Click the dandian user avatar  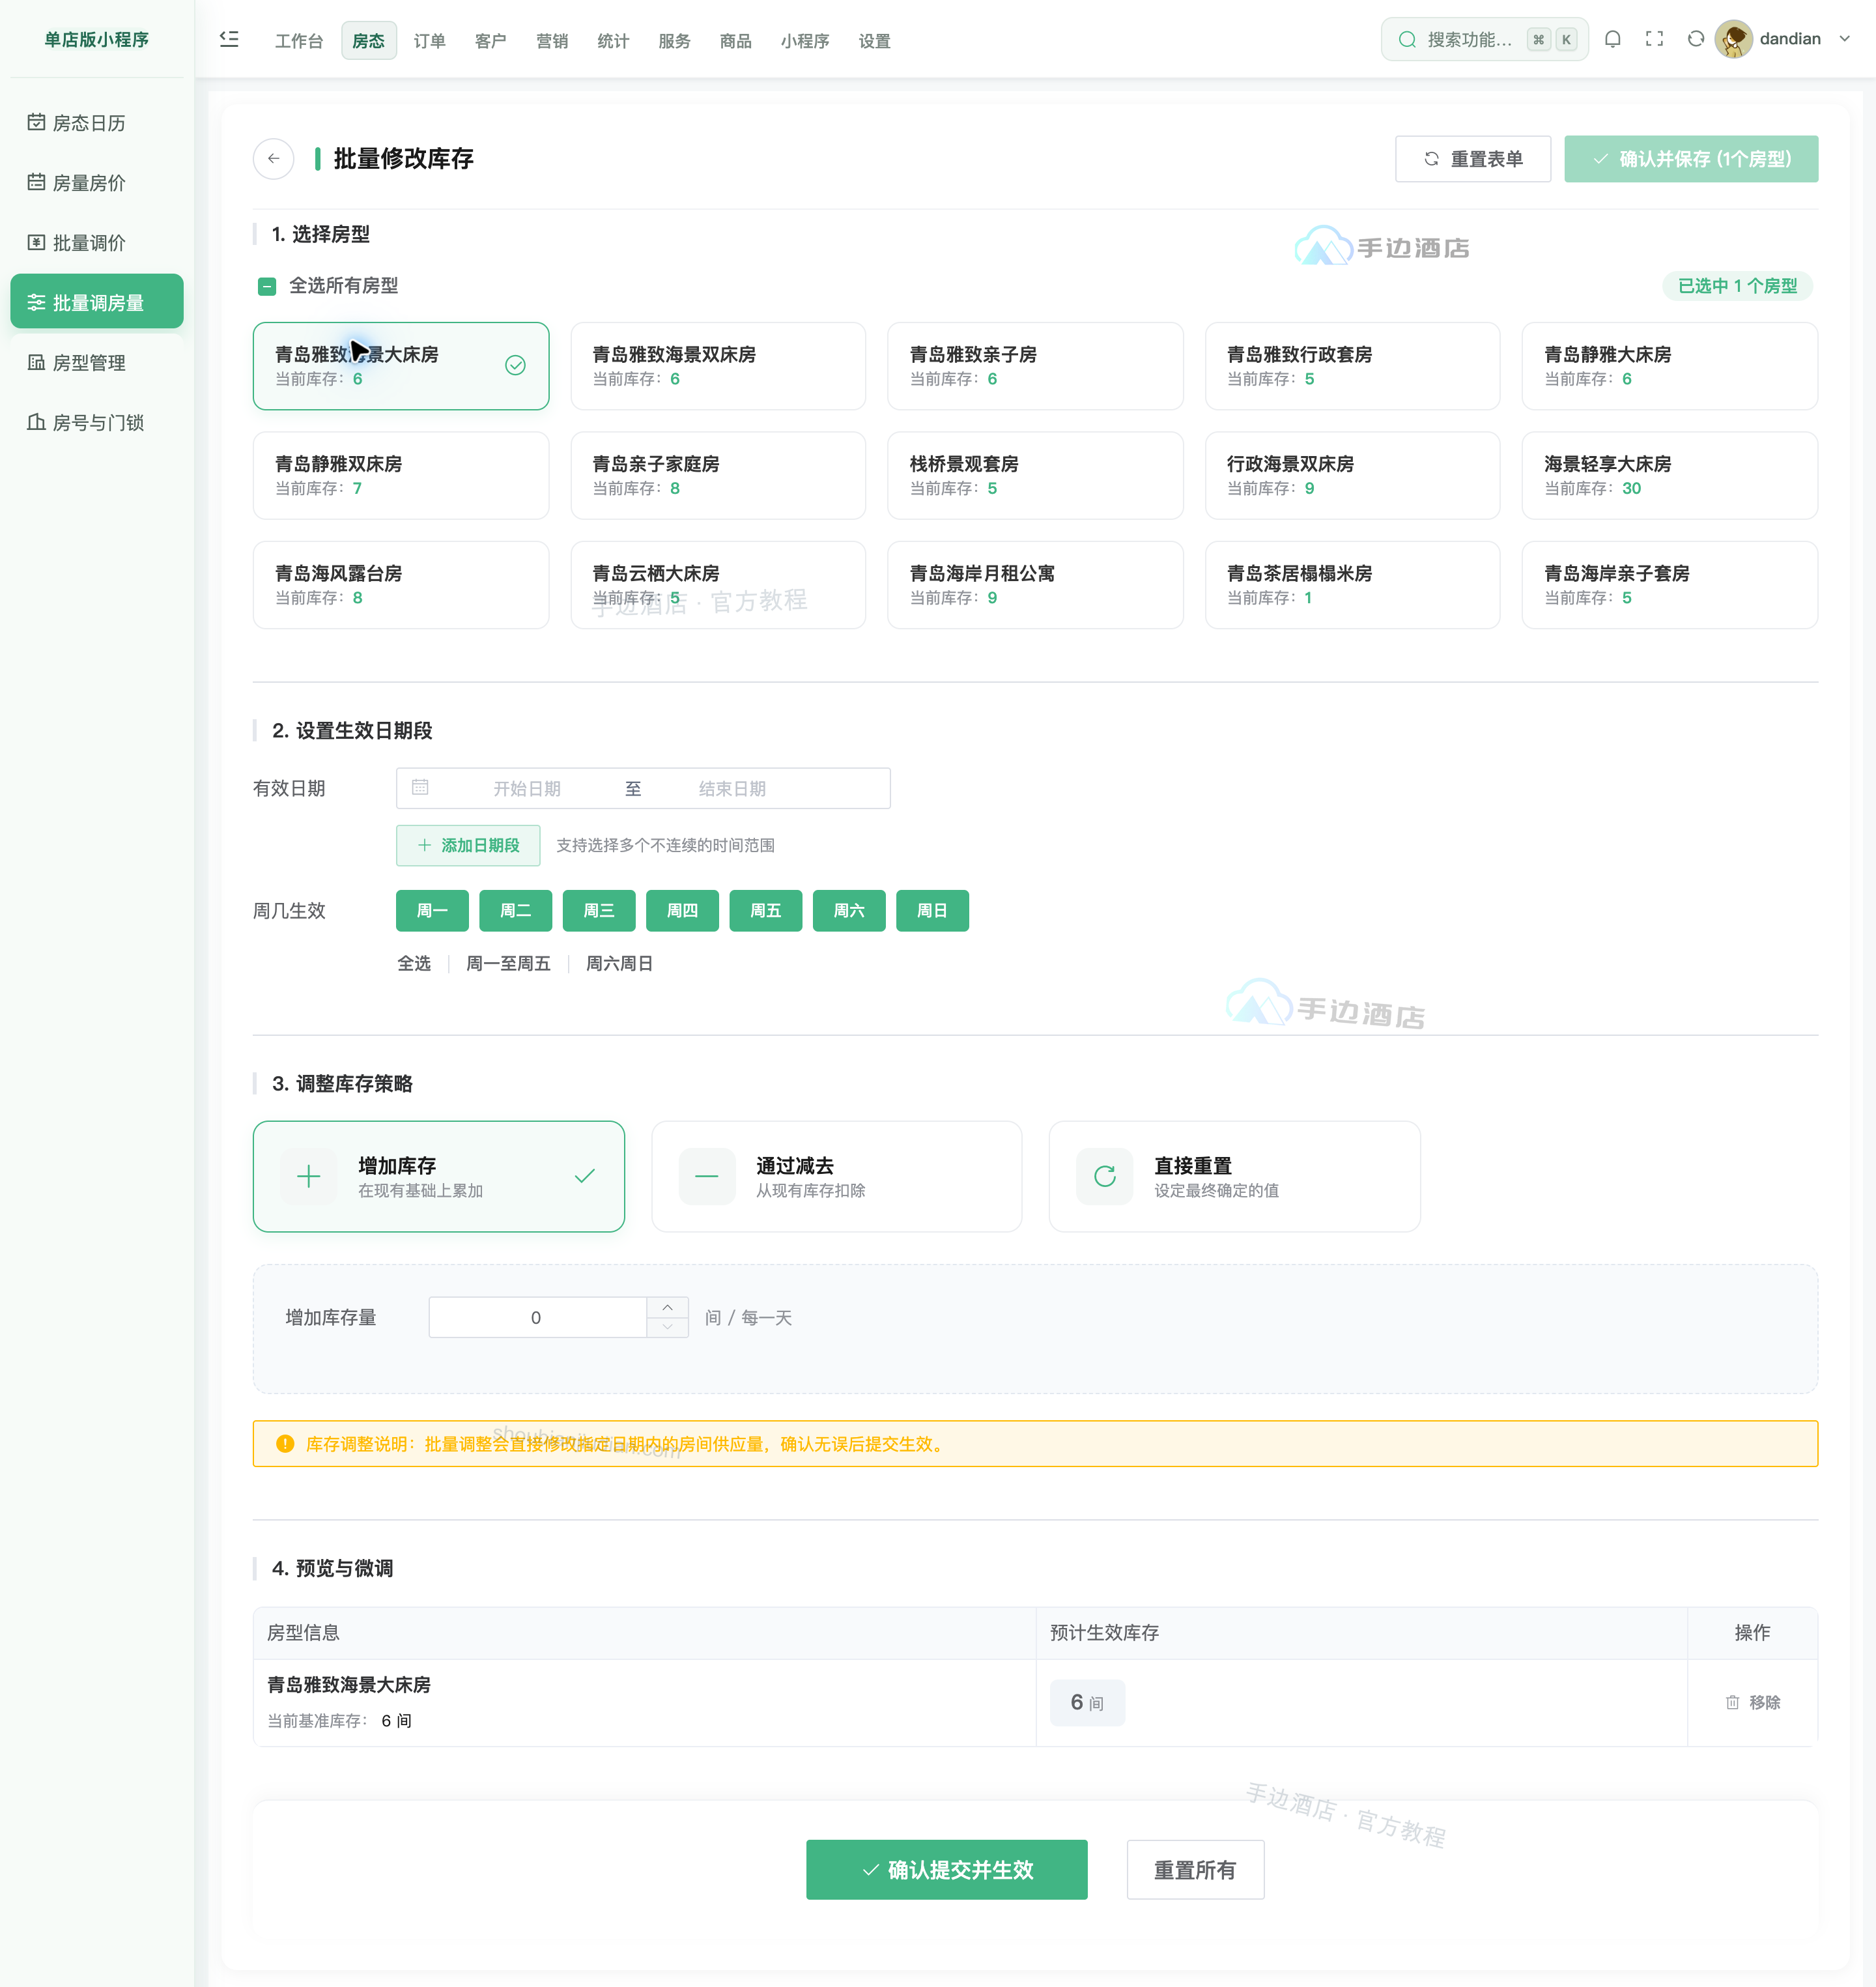pyautogui.click(x=1733, y=39)
